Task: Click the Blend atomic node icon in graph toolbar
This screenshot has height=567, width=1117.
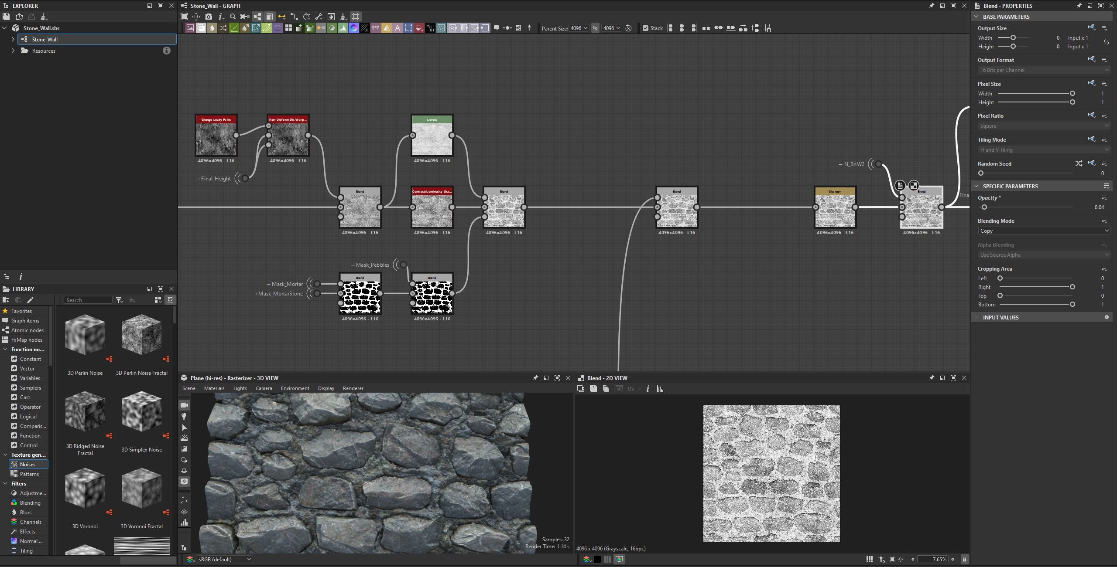Action: tap(201, 28)
